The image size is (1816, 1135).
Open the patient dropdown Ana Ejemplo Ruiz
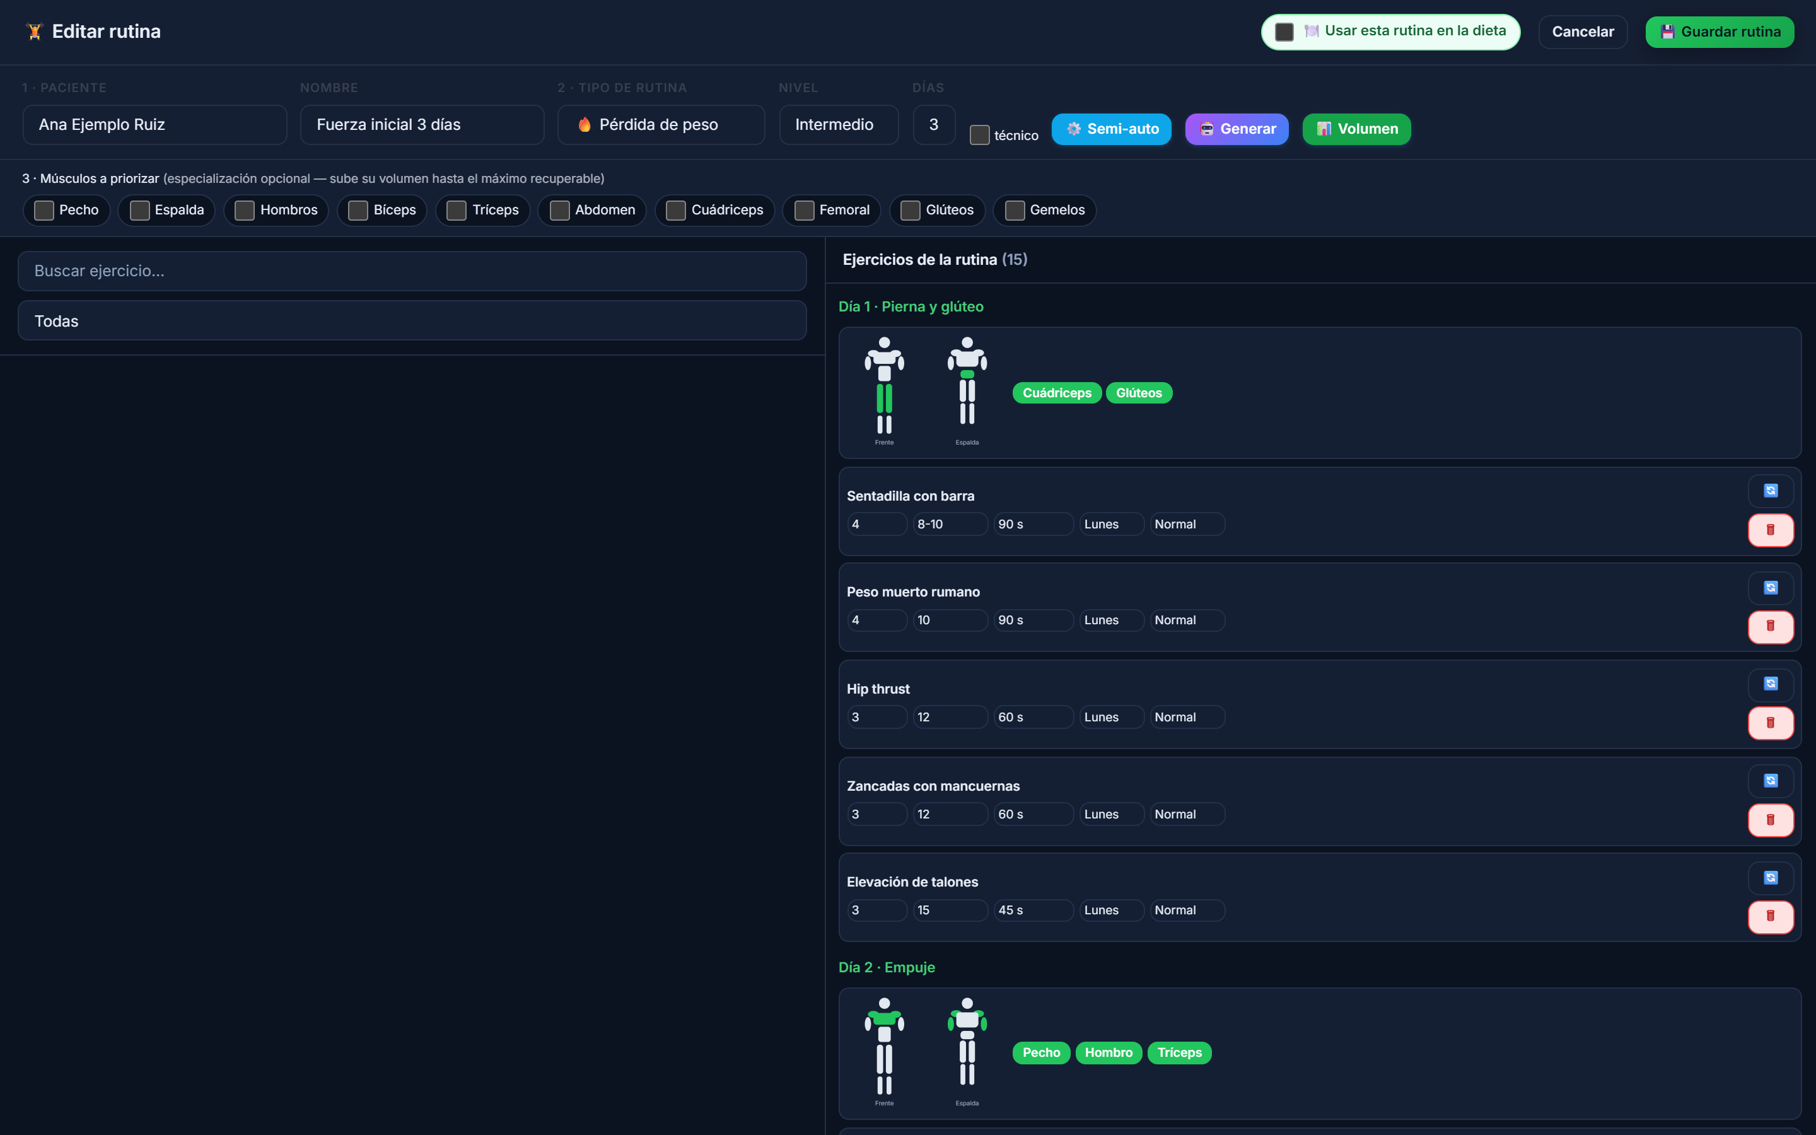[x=154, y=125]
